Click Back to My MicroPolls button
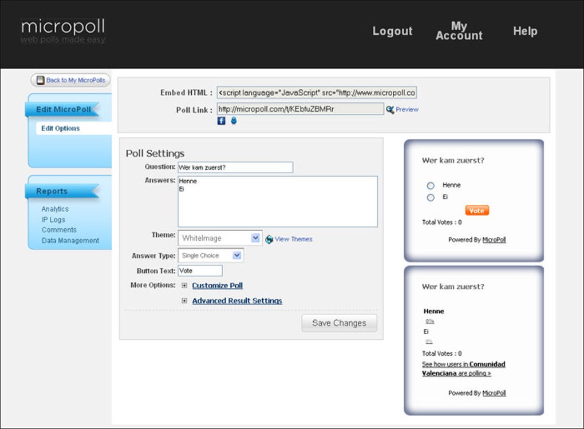Screen dimensions: 584x429 70,80
